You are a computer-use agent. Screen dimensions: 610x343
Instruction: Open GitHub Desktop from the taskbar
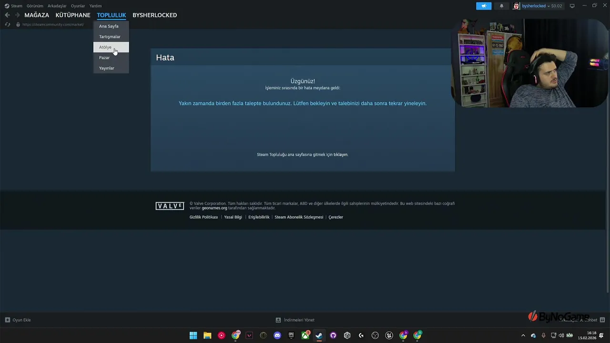pos(333,335)
